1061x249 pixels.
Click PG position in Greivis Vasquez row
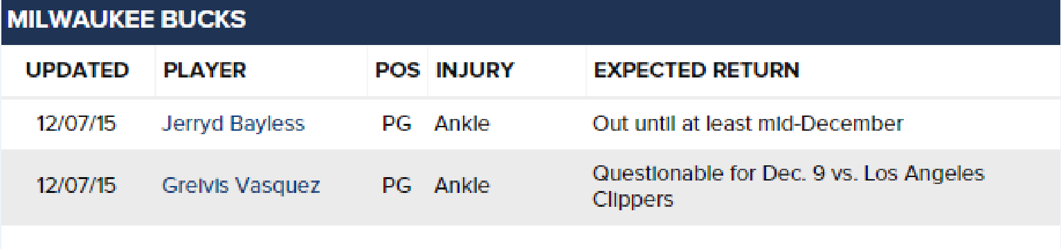[x=397, y=186]
